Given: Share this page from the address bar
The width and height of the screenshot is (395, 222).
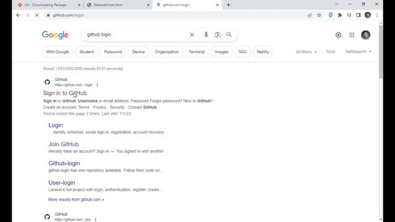Looking at the screenshot, I should (x=310, y=15).
